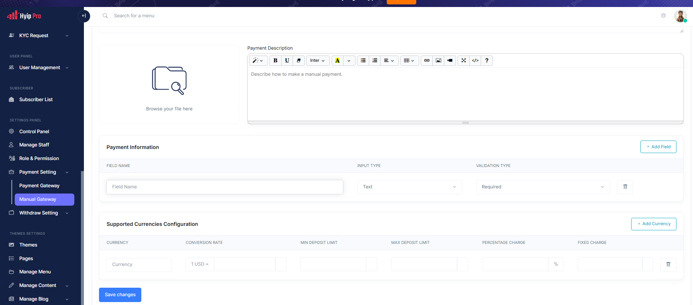This screenshot has height=305, width=693.
Task: Click the Hyip Pro logo
Action: (24, 15)
